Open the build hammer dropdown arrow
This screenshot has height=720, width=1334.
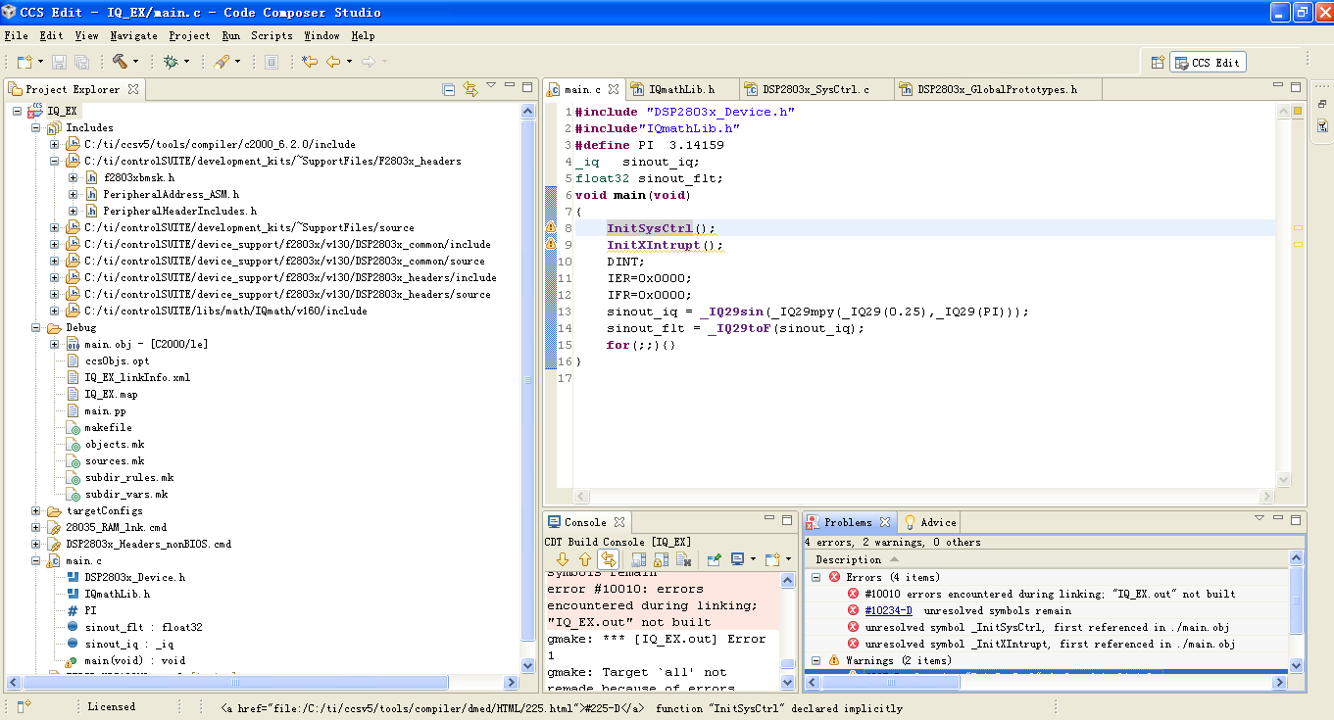(135, 62)
